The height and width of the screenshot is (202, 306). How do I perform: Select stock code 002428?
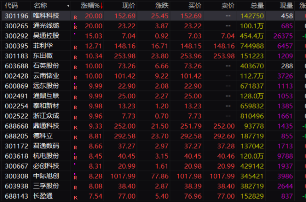pos(16,76)
